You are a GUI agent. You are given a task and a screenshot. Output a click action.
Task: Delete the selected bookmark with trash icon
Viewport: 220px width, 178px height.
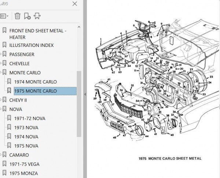(18, 16)
